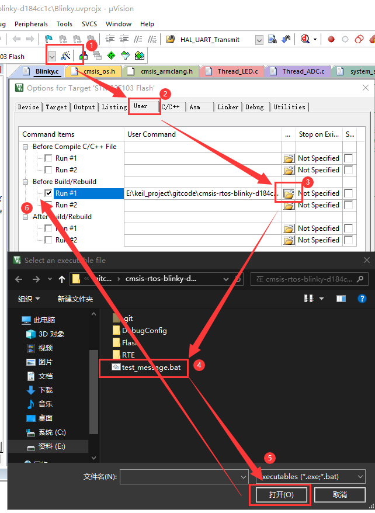The image size is (375, 513).
Task: Enable Before Compile Run #1 checkbox
Action: click(48, 158)
